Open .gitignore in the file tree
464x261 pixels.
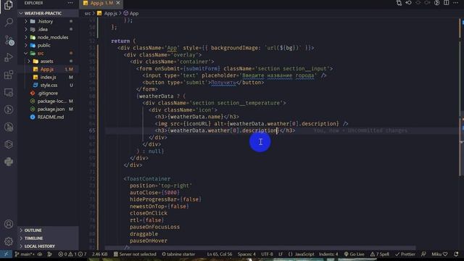click(x=48, y=94)
